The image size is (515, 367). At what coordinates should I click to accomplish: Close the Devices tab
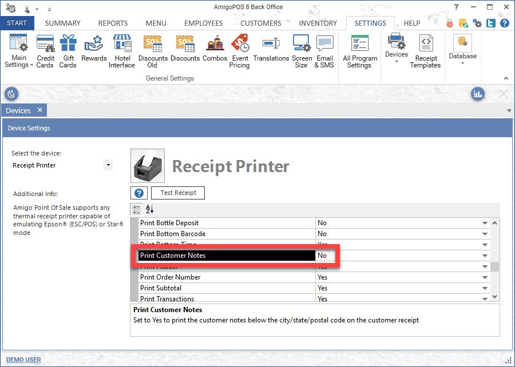point(39,110)
